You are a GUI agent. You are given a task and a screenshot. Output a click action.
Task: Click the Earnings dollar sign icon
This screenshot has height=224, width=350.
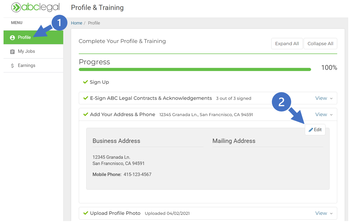coord(12,66)
